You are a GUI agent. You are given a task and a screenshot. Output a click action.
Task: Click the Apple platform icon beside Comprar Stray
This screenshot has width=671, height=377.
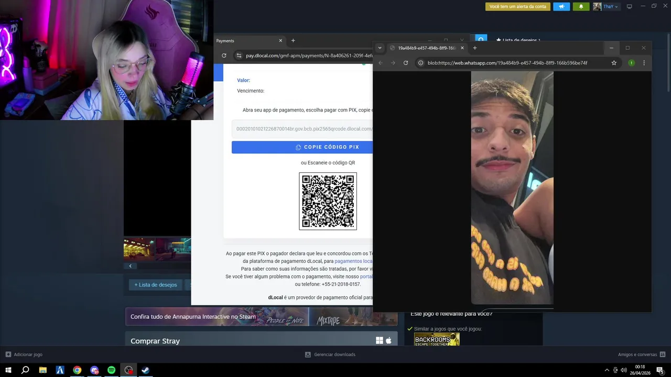point(389,340)
